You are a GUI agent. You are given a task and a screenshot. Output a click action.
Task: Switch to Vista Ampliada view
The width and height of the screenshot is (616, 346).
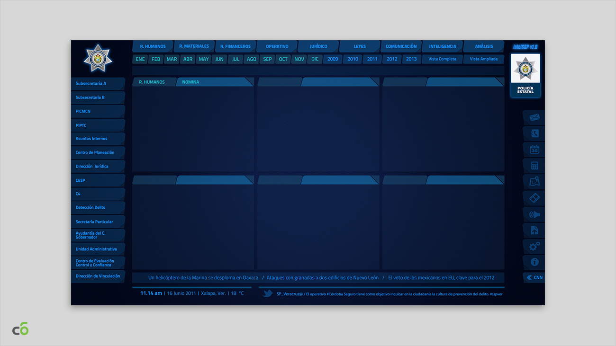[x=483, y=59]
